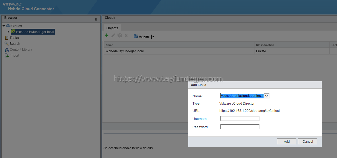The height and width of the screenshot is (158, 337).
Task: Click the Username input field
Action: pyautogui.click(x=240, y=118)
